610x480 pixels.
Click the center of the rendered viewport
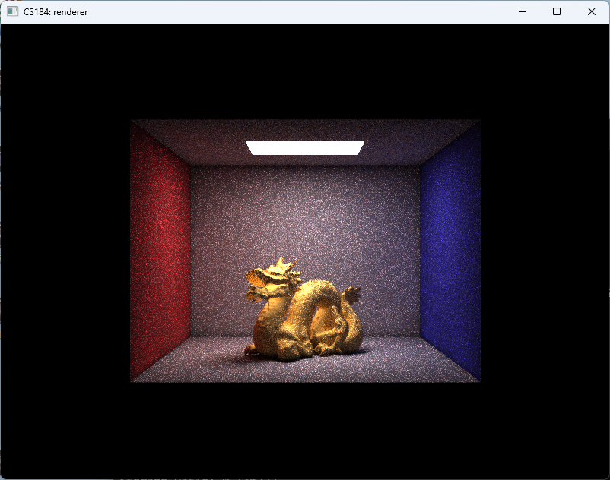(x=304, y=251)
